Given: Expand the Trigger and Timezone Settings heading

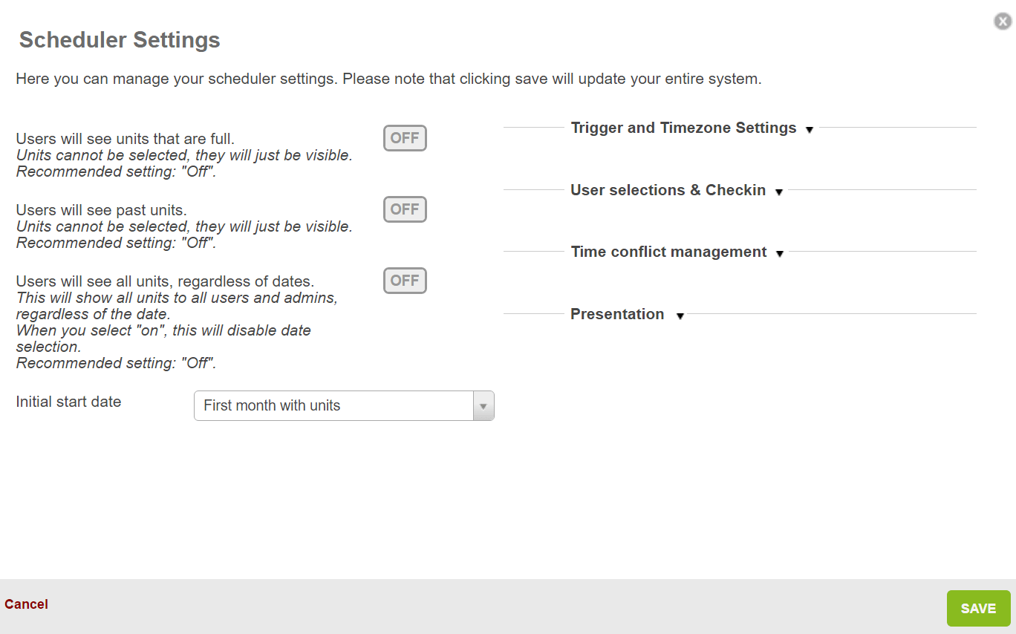Looking at the screenshot, I should tap(683, 128).
